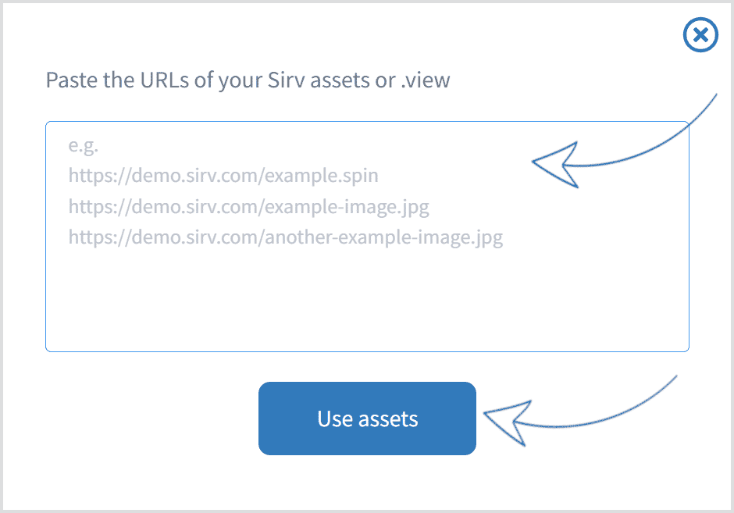
Task: Click the 'Use' word on the blue button
Action: click(x=335, y=419)
